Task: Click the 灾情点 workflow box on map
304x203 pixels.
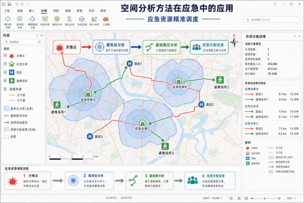Action: [66, 47]
